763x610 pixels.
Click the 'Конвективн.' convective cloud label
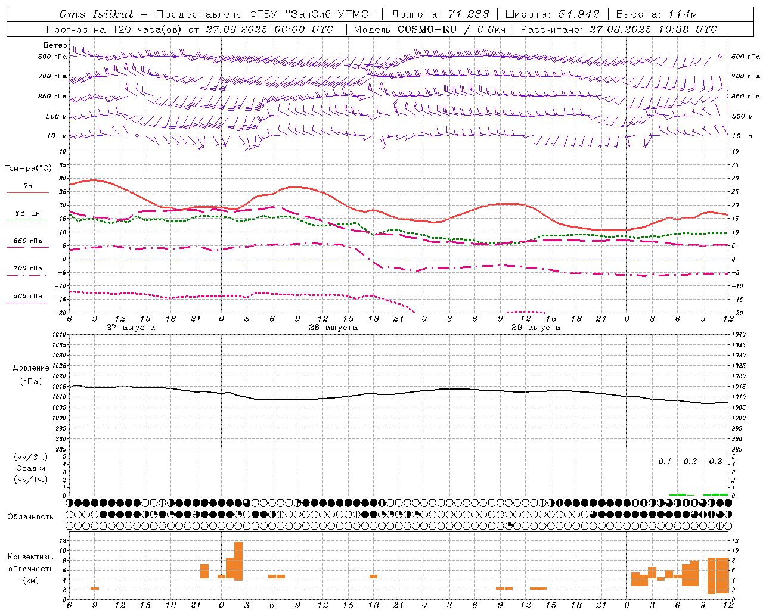(31, 558)
